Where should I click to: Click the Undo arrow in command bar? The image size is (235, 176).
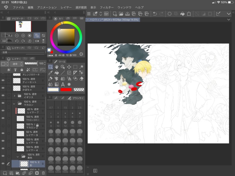(155, 13)
